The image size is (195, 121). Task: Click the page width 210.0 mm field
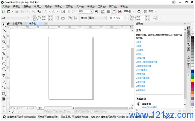pos(42,17)
